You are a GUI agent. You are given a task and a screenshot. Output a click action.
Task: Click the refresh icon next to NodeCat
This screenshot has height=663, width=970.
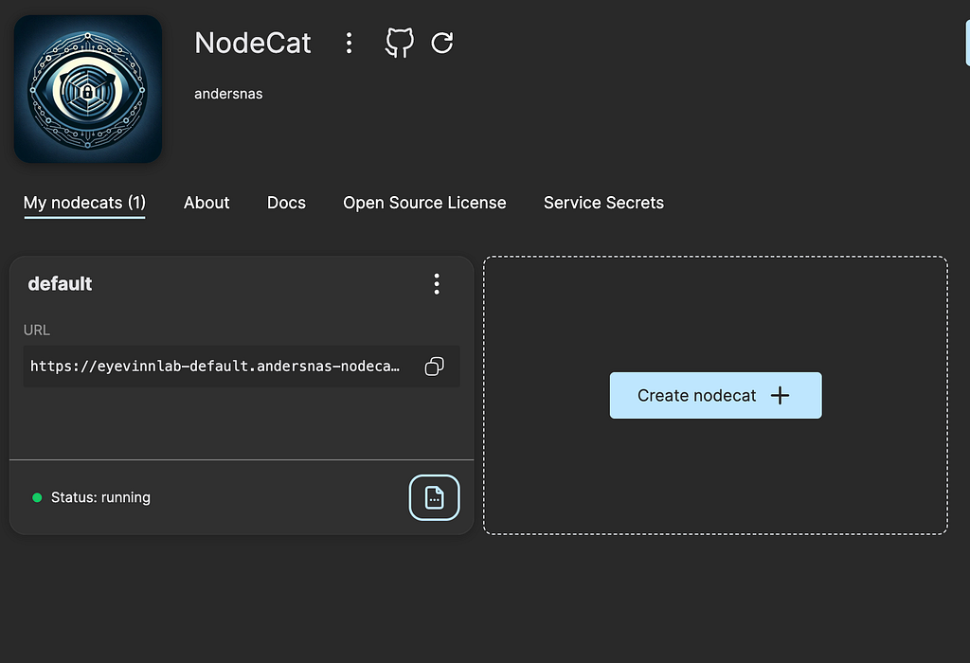(x=441, y=43)
